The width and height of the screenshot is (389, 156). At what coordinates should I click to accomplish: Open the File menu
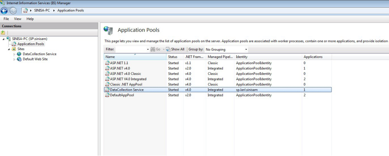pos(6,19)
